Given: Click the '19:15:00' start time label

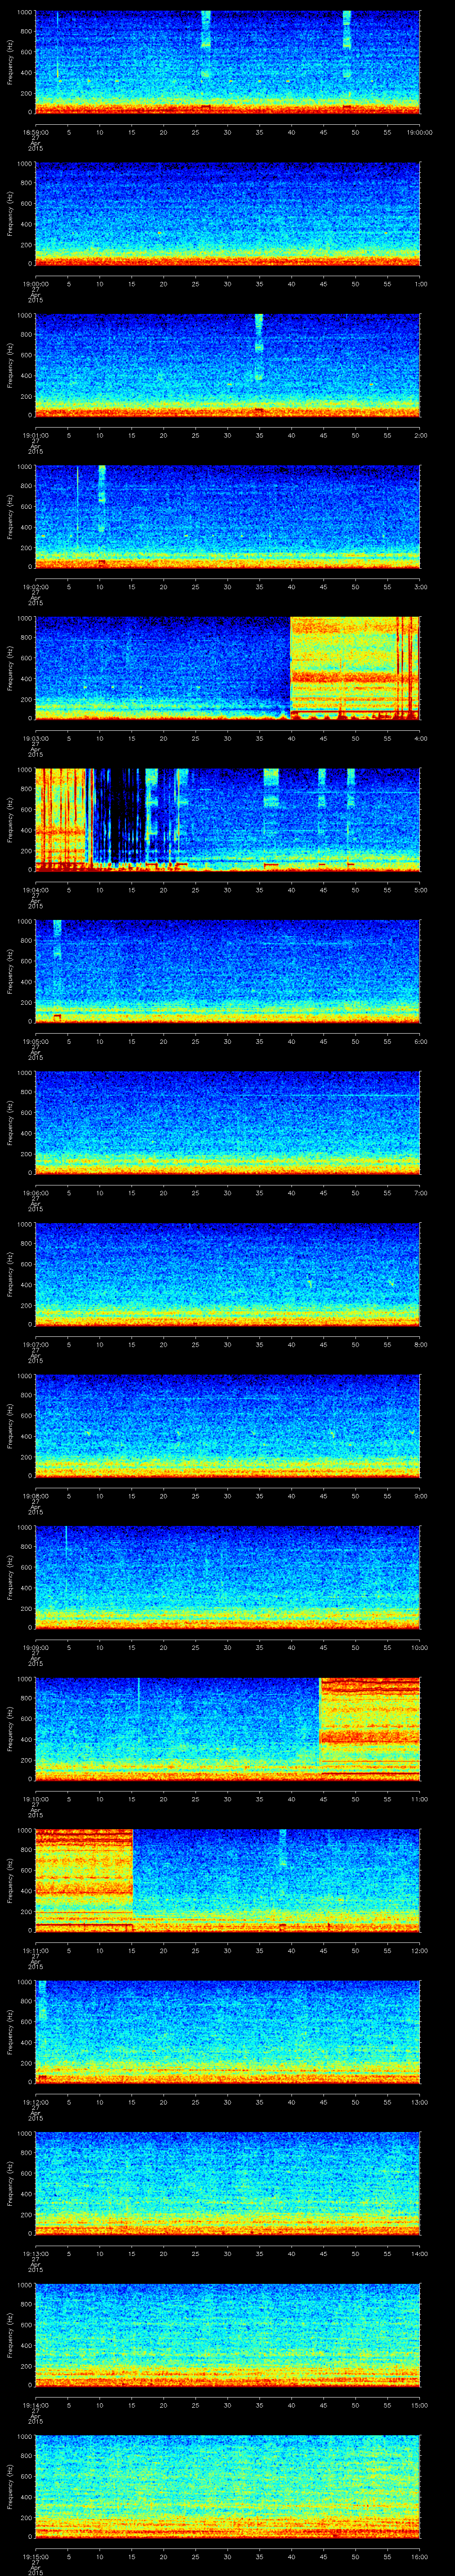Looking at the screenshot, I should (35, 2556).
